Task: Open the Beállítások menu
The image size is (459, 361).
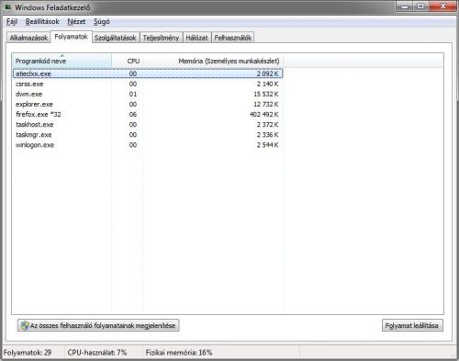Action: (42, 22)
